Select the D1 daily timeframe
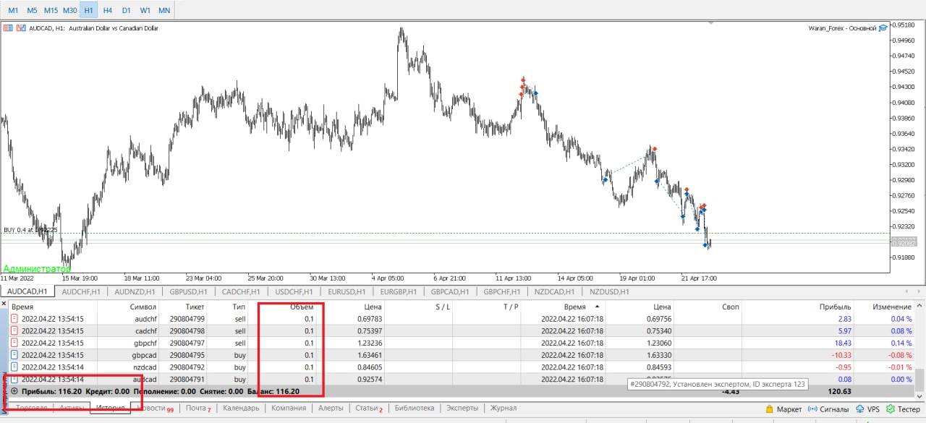This screenshot has height=423, width=926. pos(126,10)
